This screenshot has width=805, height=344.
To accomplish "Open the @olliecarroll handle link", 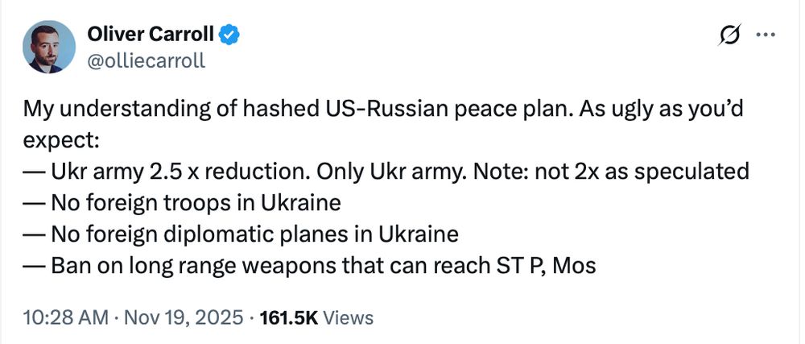I will pos(147,60).
